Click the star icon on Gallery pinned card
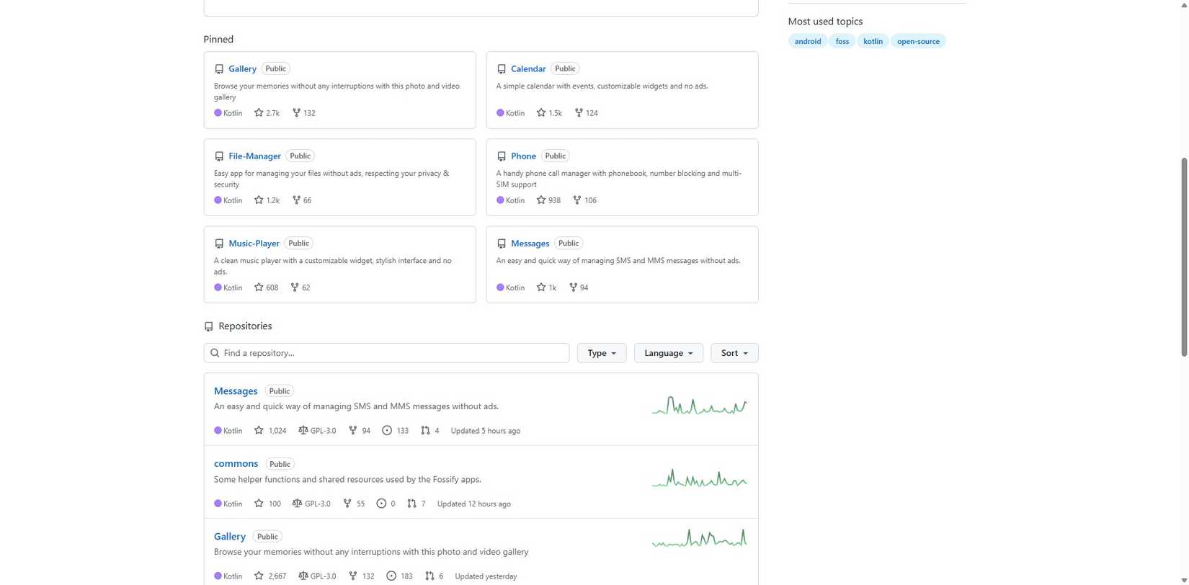Image resolution: width=1189 pixels, height=585 pixels. (259, 113)
